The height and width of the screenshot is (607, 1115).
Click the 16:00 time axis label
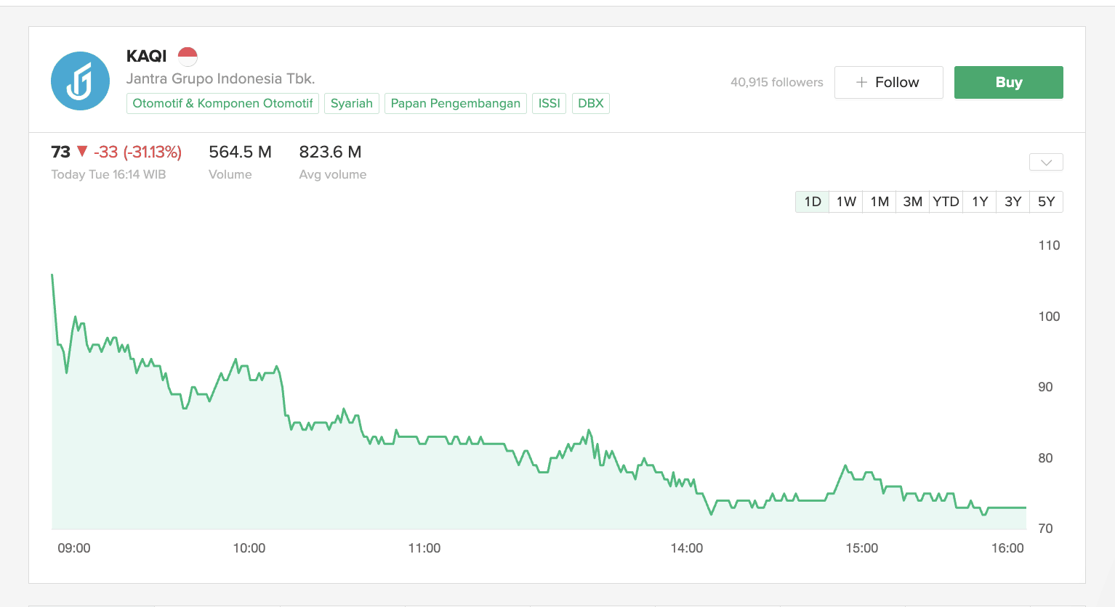pyautogui.click(x=1007, y=548)
